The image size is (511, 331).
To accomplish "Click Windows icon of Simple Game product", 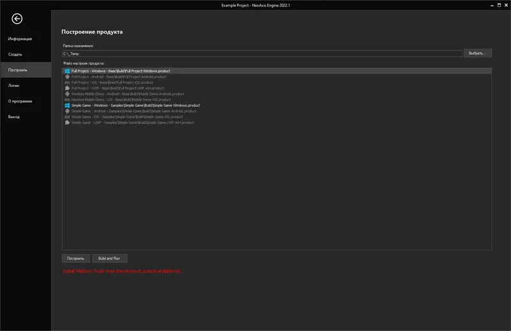I will click(67, 105).
